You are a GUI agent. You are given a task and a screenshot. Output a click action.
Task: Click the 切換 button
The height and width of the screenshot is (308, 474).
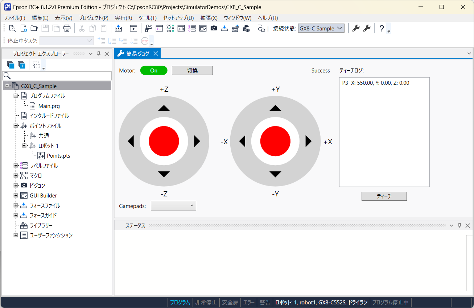tap(192, 71)
